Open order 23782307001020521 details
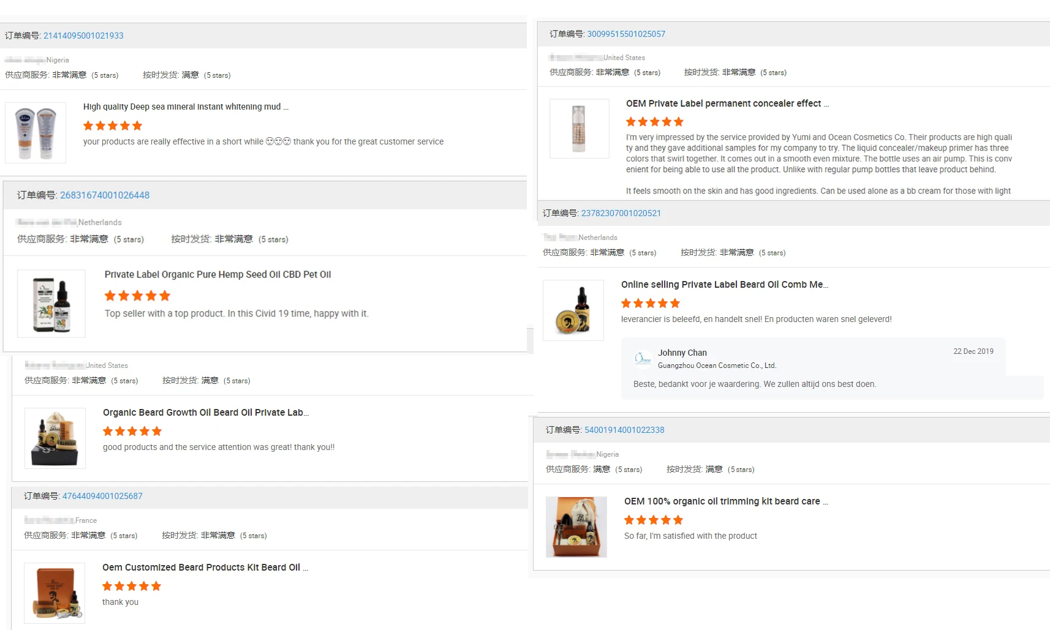The width and height of the screenshot is (1050, 630). [x=621, y=213]
